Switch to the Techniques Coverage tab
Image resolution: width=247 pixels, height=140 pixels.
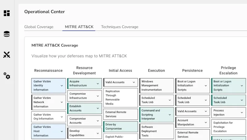(120, 27)
